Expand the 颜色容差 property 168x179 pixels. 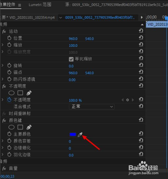point(2,141)
